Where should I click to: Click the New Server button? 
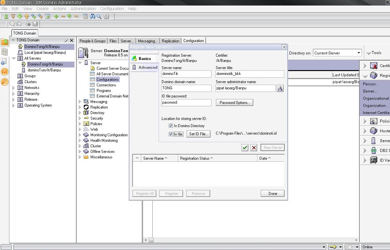273,148
